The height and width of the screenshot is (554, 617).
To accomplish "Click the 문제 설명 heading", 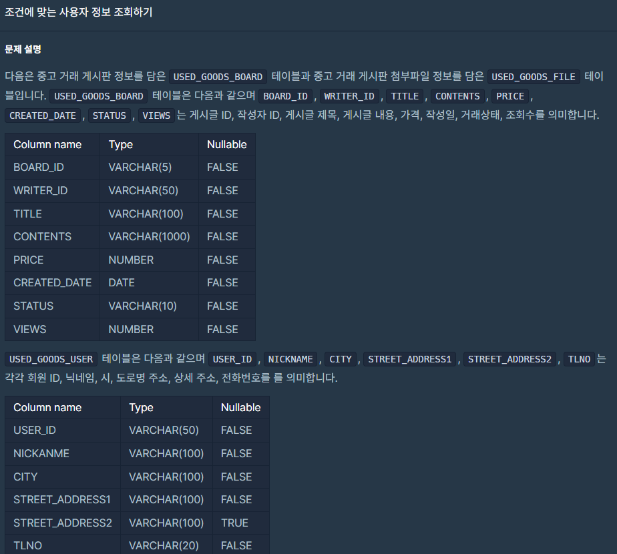I will [x=23, y=49].
